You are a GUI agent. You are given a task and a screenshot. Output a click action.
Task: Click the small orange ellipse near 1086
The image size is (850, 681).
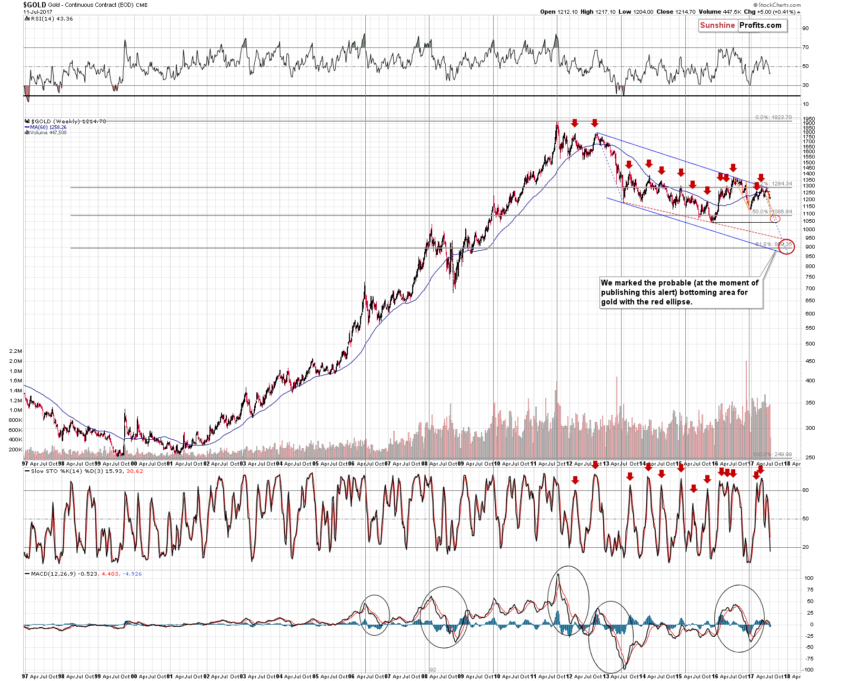pyautogui.click(x=775, y=219)
